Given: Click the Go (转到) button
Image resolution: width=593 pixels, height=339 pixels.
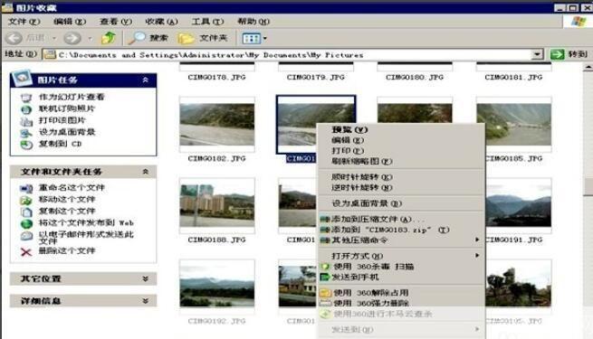Looking at the screenshot, I should (569, 54).
